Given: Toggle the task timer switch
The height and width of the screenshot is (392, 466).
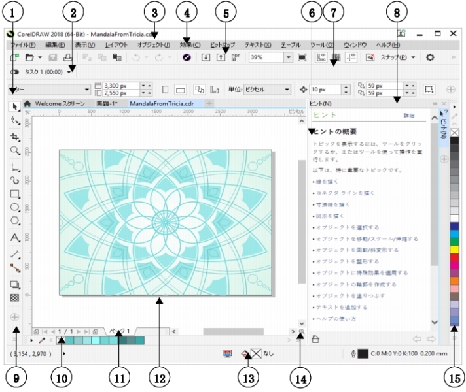Looking at the screenshot, I should [x=14, y=71].
